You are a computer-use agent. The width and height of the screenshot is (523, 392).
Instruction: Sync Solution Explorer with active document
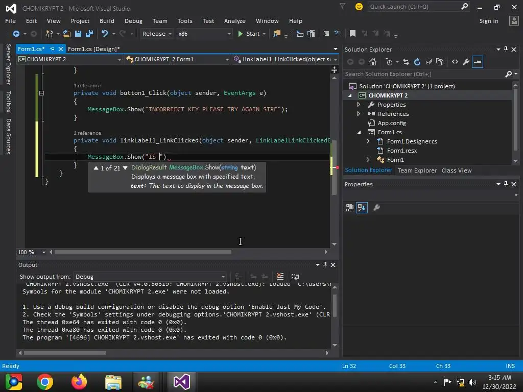[x=406, y=62]
